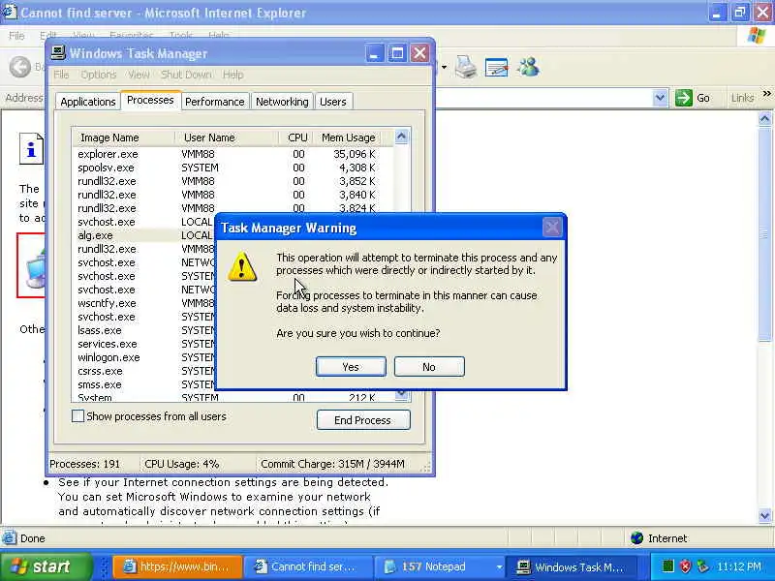Switch to Windows Task Manager taskbar button

tap(573, 566)
